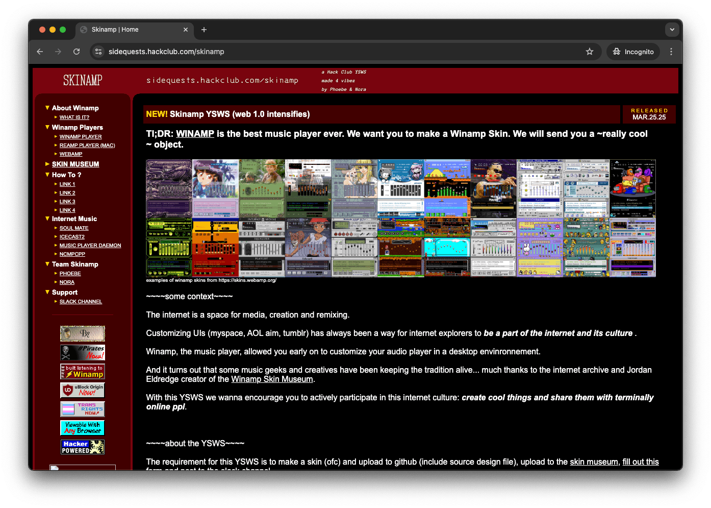This screenshot has height=508, width=711.
Task: Open the WINAMP PLAYER link
Action: [x=81, y=137]
